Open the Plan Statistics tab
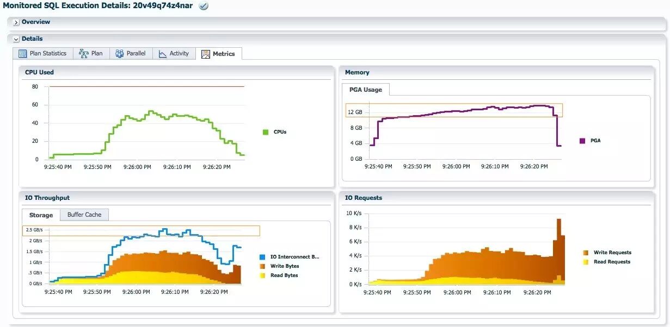This screenshot has height=327, width=670. pos(42,53)
